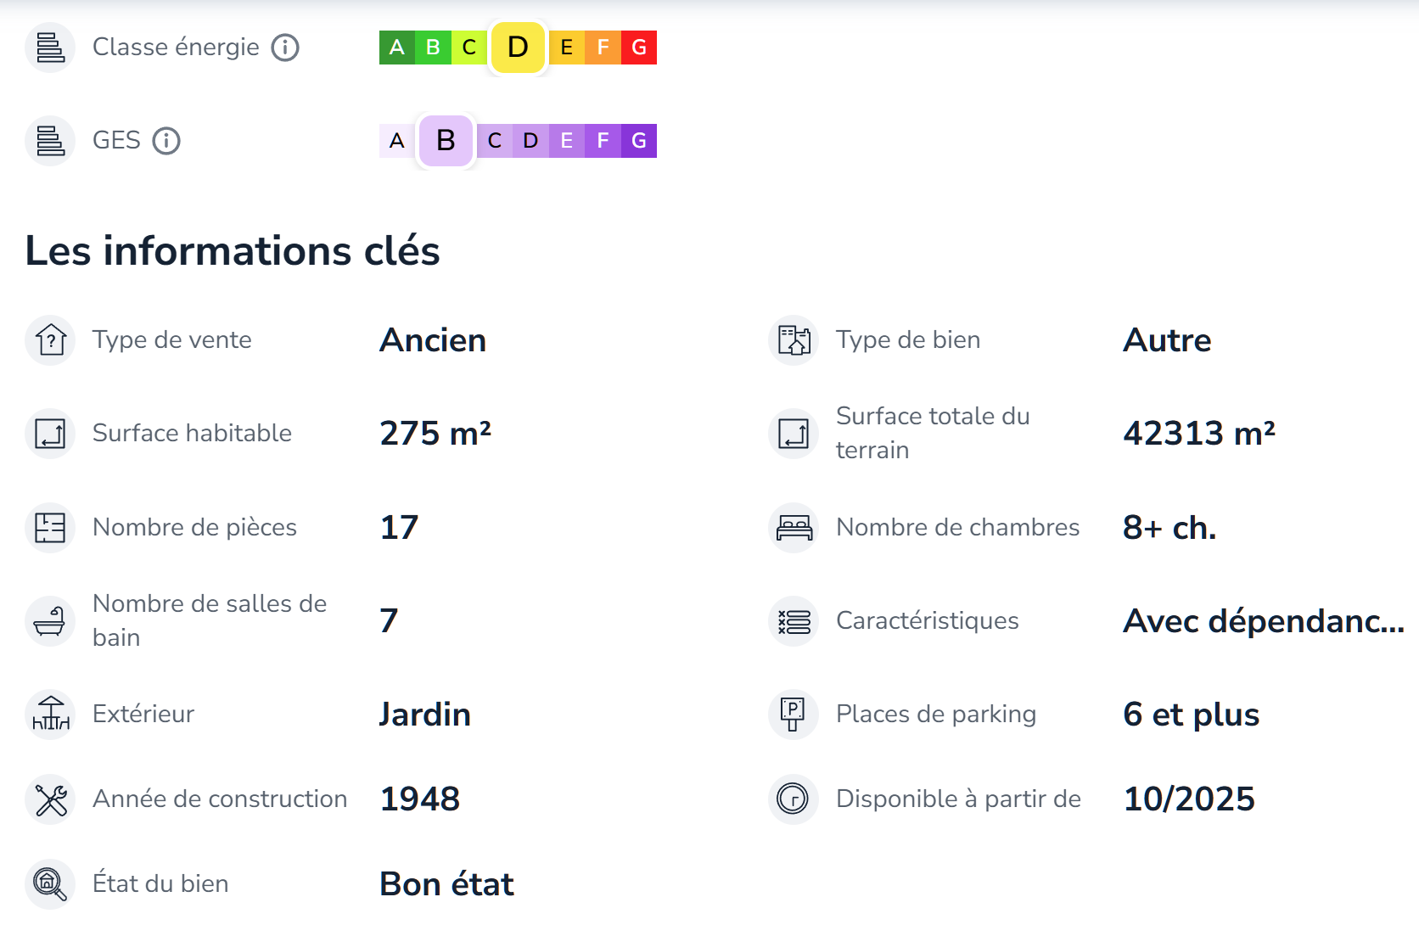Click the magnifier icon for État du bien
Screen dimensions: 1419x925
point(49,883)
